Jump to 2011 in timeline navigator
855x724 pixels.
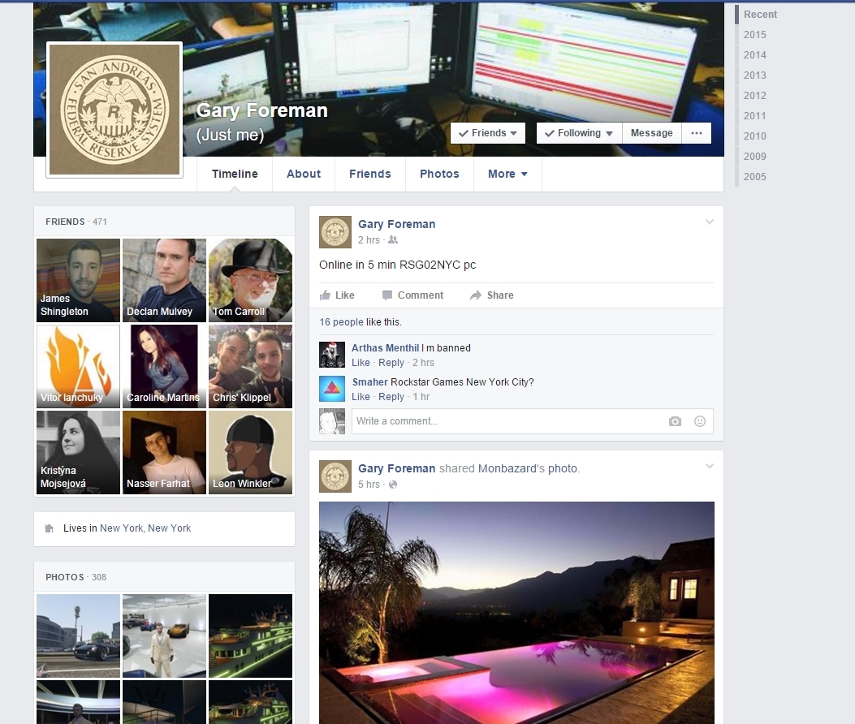click(x=754, y=115)
